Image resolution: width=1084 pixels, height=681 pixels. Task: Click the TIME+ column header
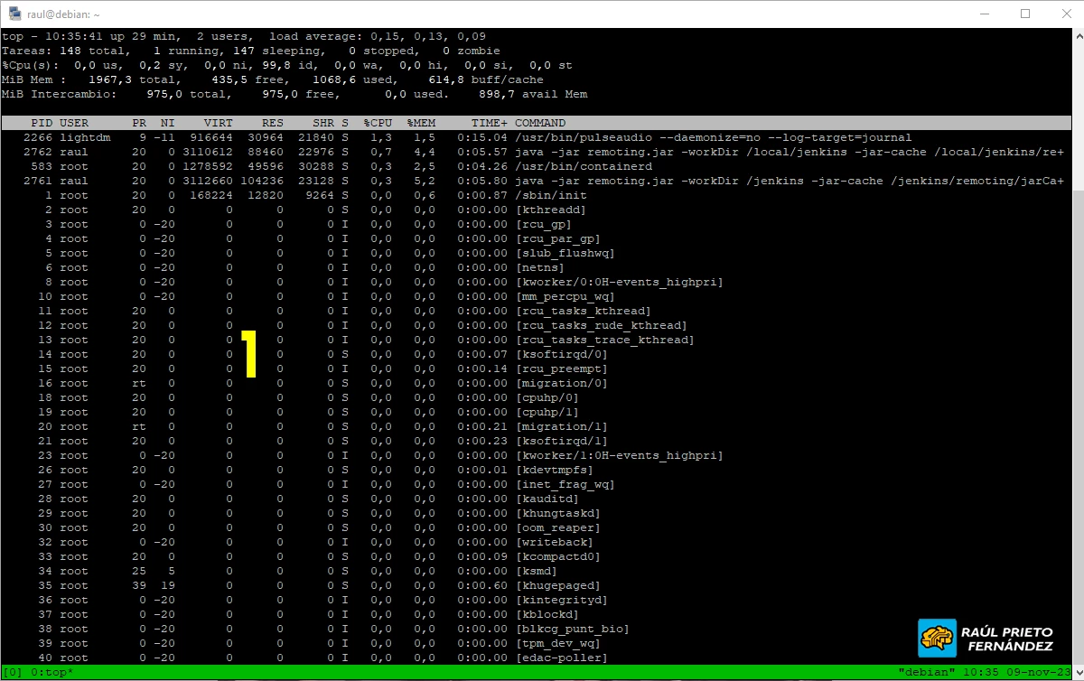coord(492,122)
